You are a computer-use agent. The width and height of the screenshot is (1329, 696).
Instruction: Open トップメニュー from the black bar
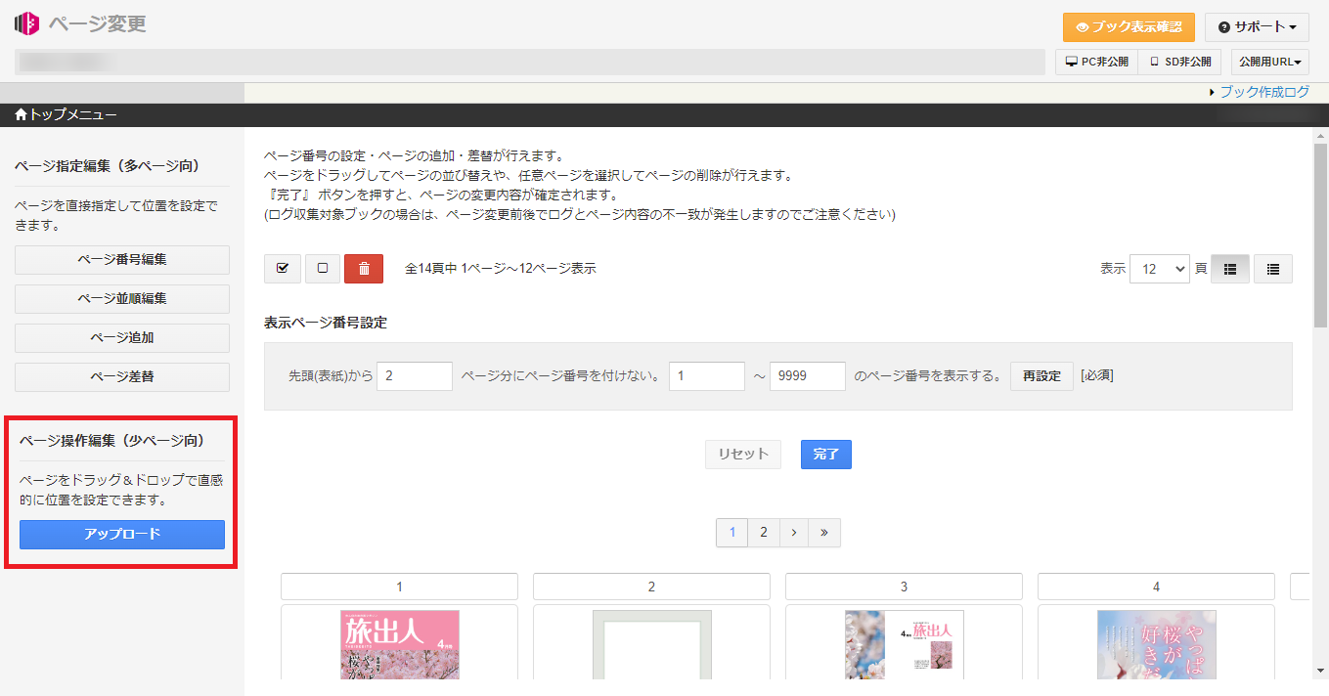[59, 114]
